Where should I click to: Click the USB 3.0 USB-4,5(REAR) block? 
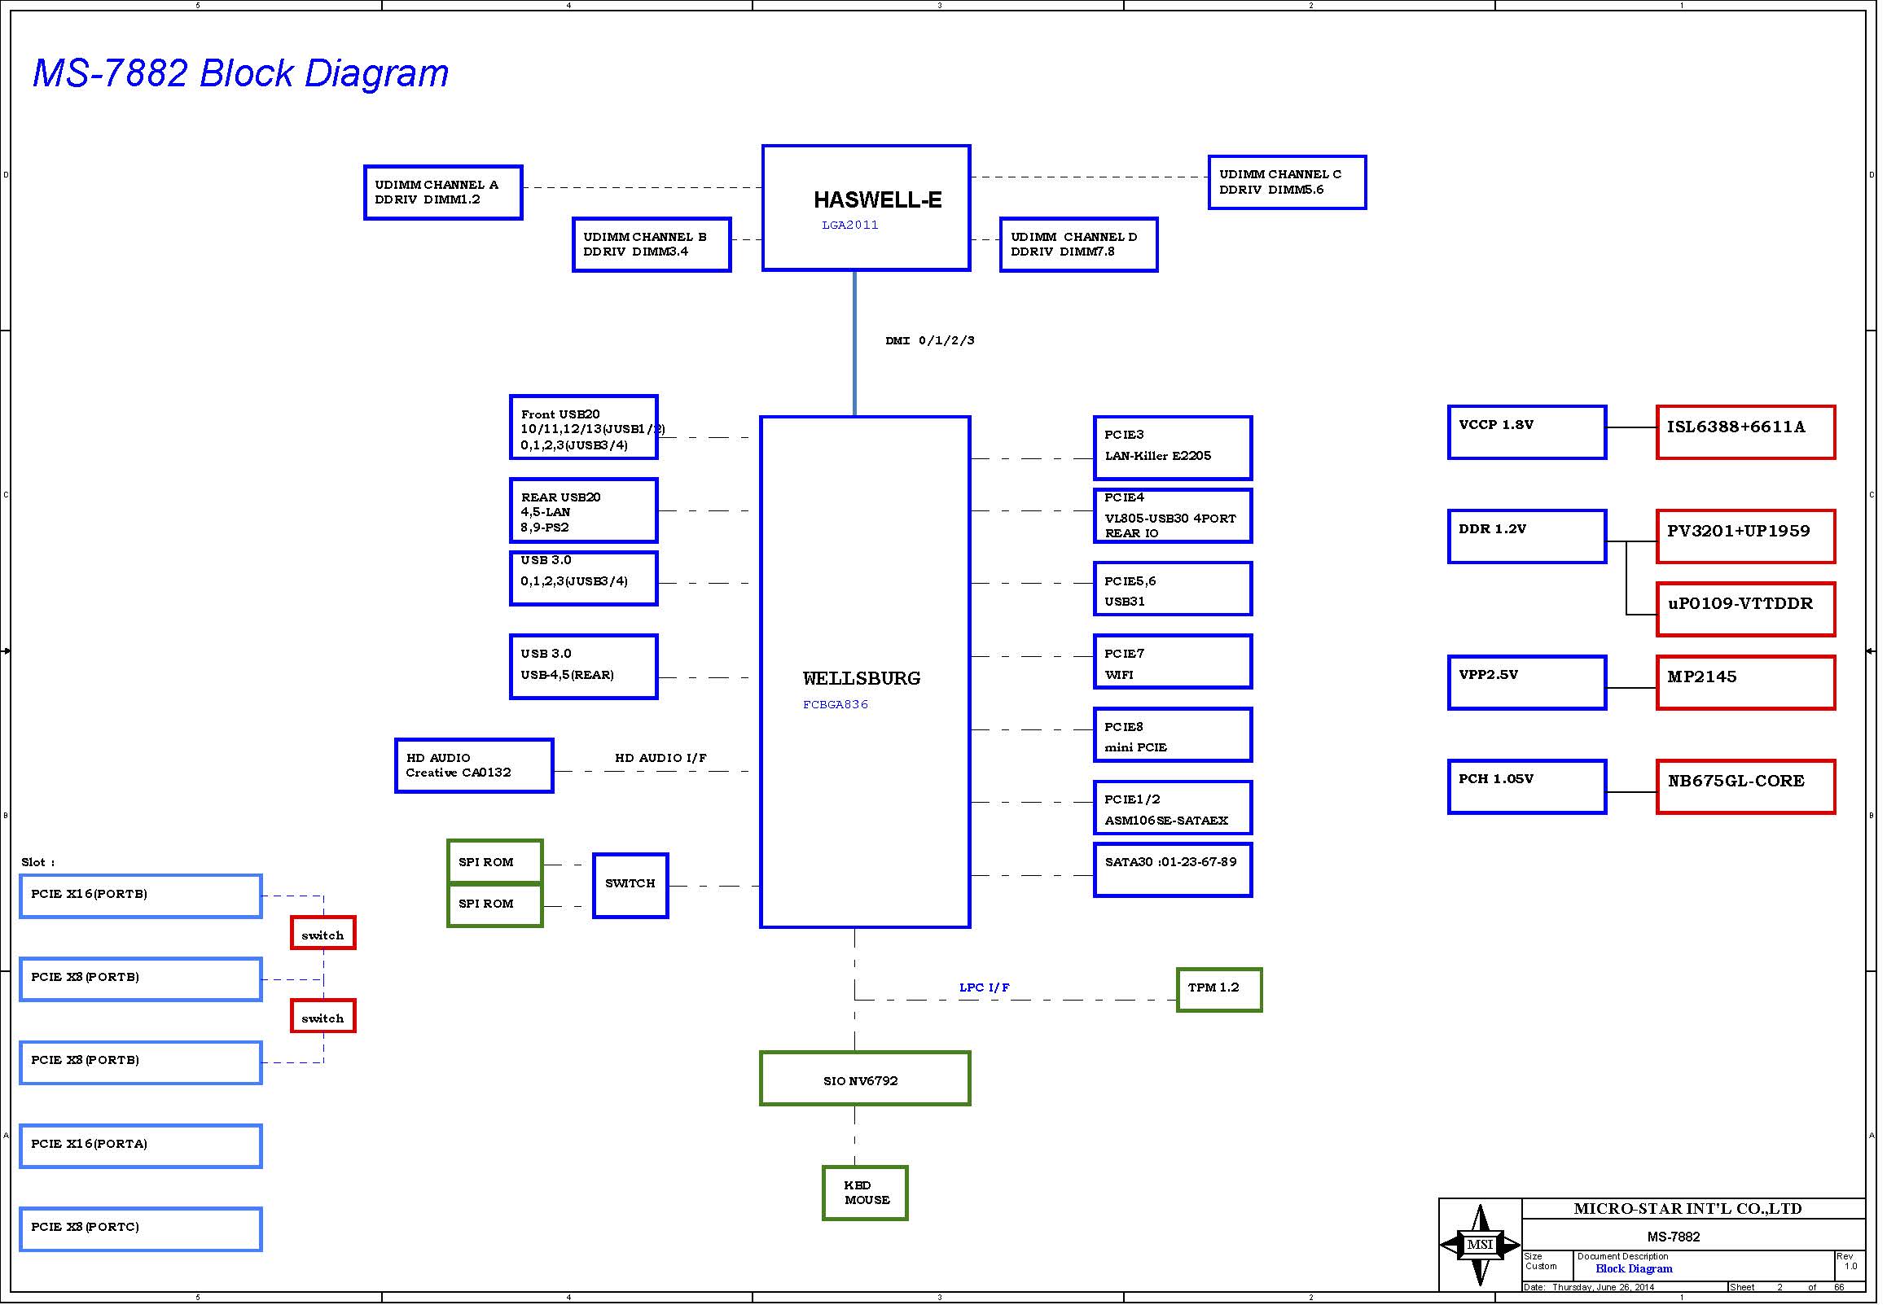(x=583, y=667)
